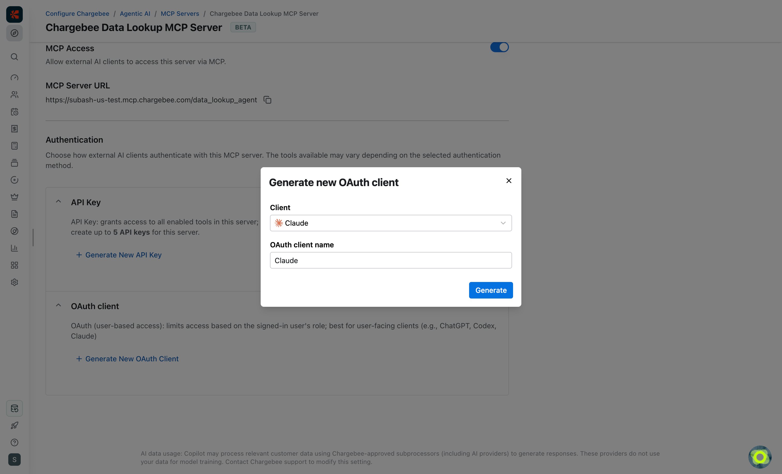Go to Agentic AI breadcrumb
782x474 pixels.
click(135, 14)
